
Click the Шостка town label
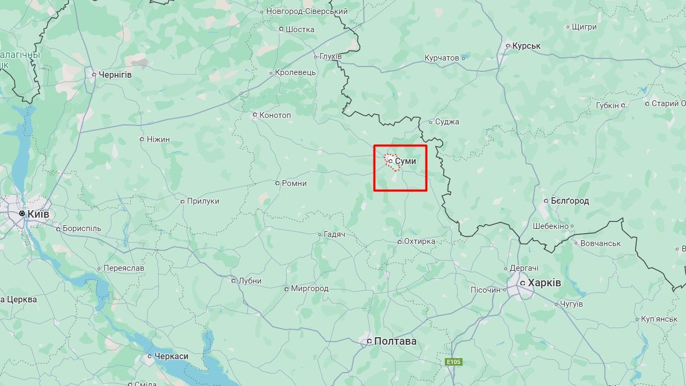[x=300, y=29]
